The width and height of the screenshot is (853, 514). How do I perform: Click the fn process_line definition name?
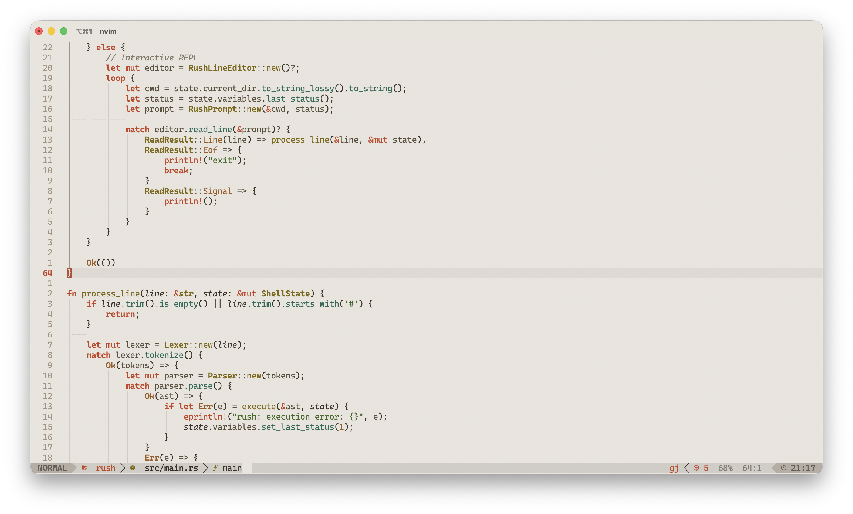click(110, 293)
